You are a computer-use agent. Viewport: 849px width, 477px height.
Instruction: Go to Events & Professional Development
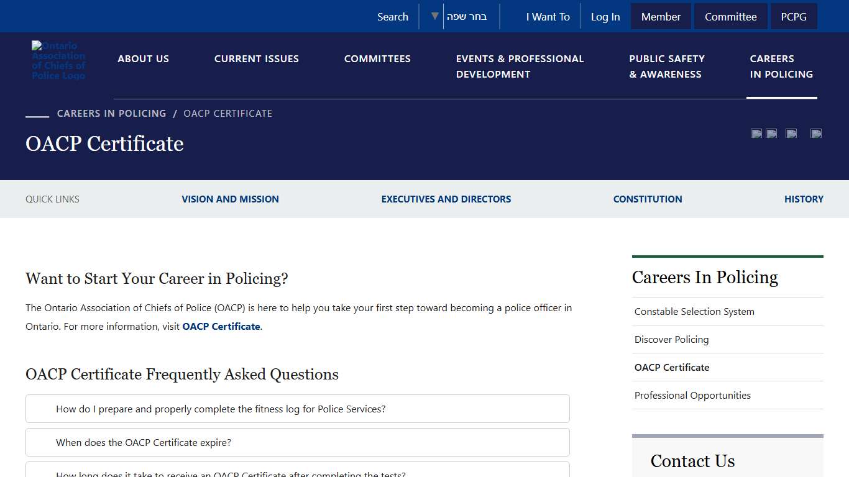point(520,66)
